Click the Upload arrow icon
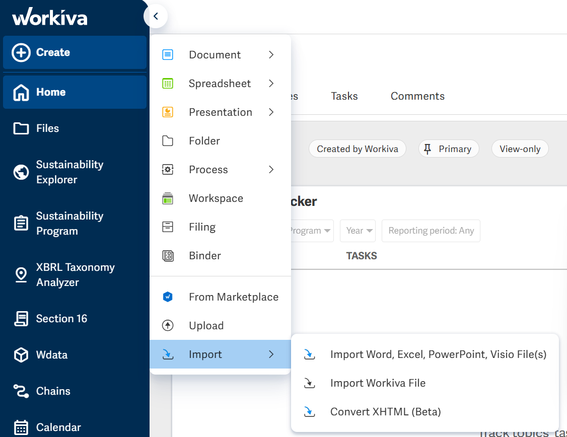The image size is (567, 437). pos(167,326)
